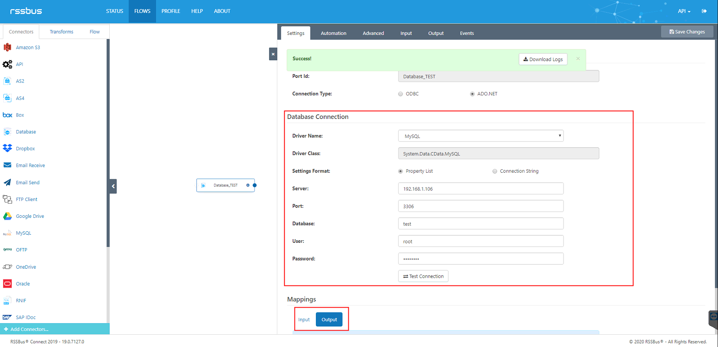The height and width of the screenshot is (347, 718).
Task: Select Input under Mappings
Action: (304, 320)
